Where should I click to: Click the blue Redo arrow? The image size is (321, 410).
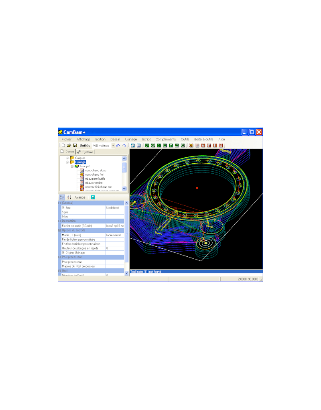(x=124, y=145)
